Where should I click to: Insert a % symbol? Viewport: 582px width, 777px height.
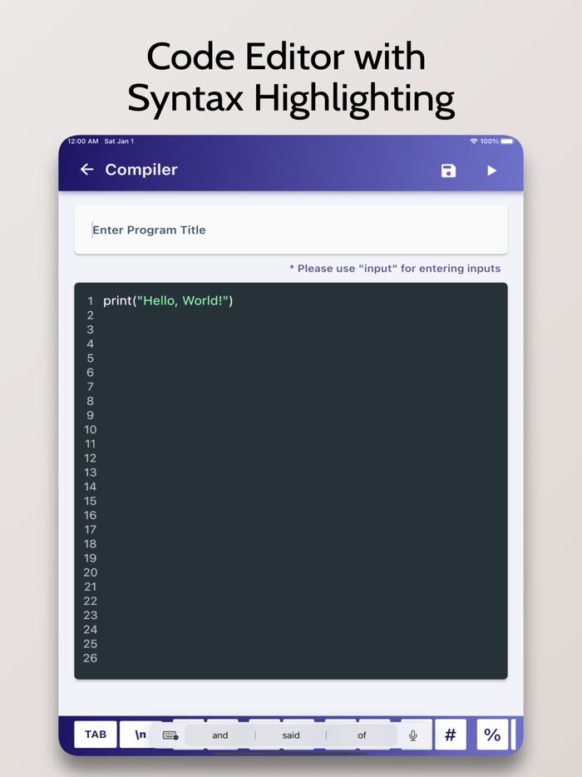click(492, 735)
